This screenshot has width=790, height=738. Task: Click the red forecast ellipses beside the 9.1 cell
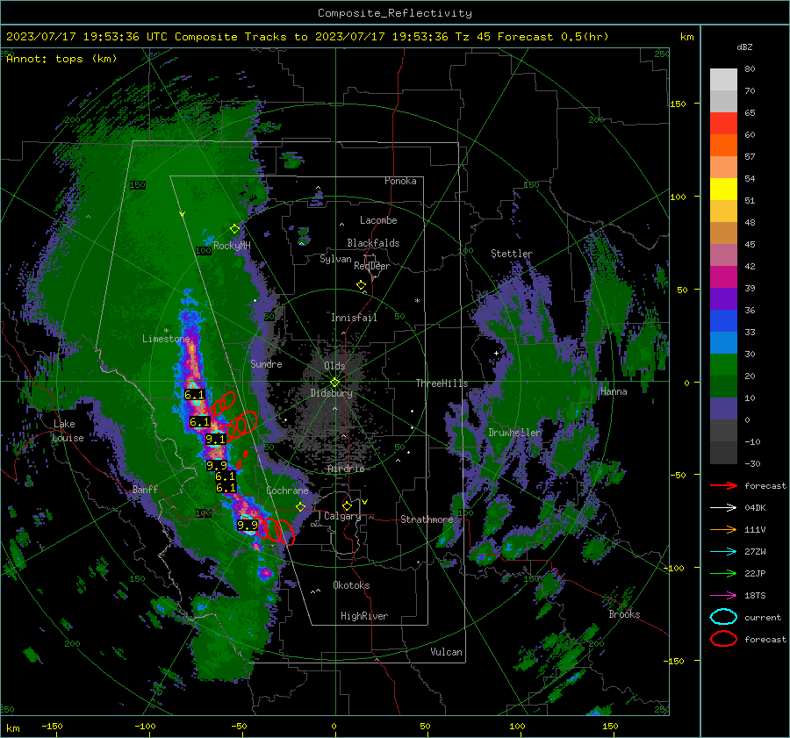[241, 425]
